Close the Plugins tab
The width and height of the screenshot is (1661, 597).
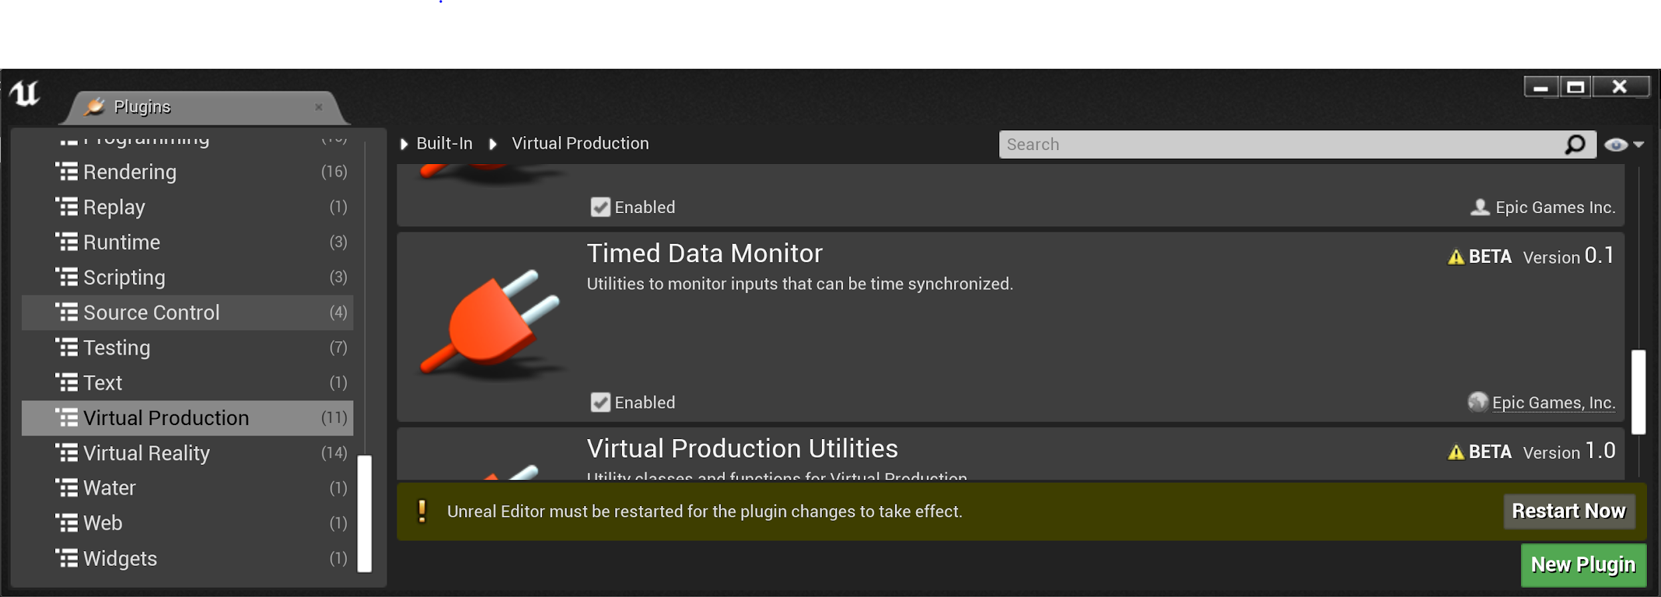point(319,107)
